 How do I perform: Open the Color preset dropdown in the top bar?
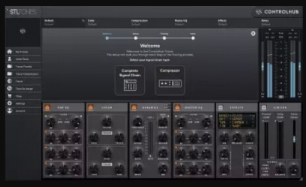108,22
